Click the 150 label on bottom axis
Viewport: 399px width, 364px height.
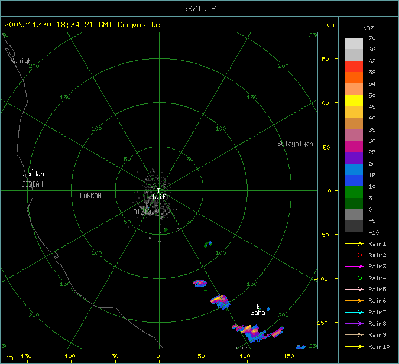pos(288,356)
